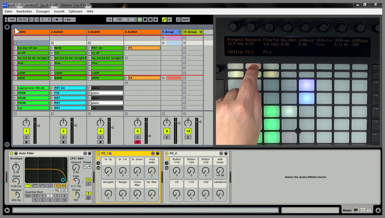Click the overdub plus button

[x=156, y=19]
